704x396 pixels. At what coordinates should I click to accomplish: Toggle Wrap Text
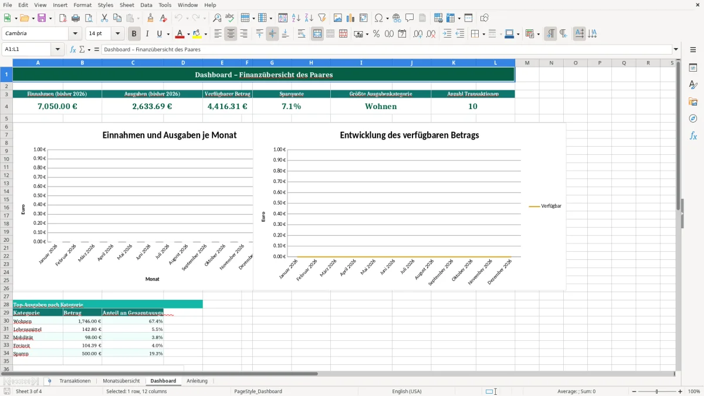pyautogui.click(x=302, y=34)
